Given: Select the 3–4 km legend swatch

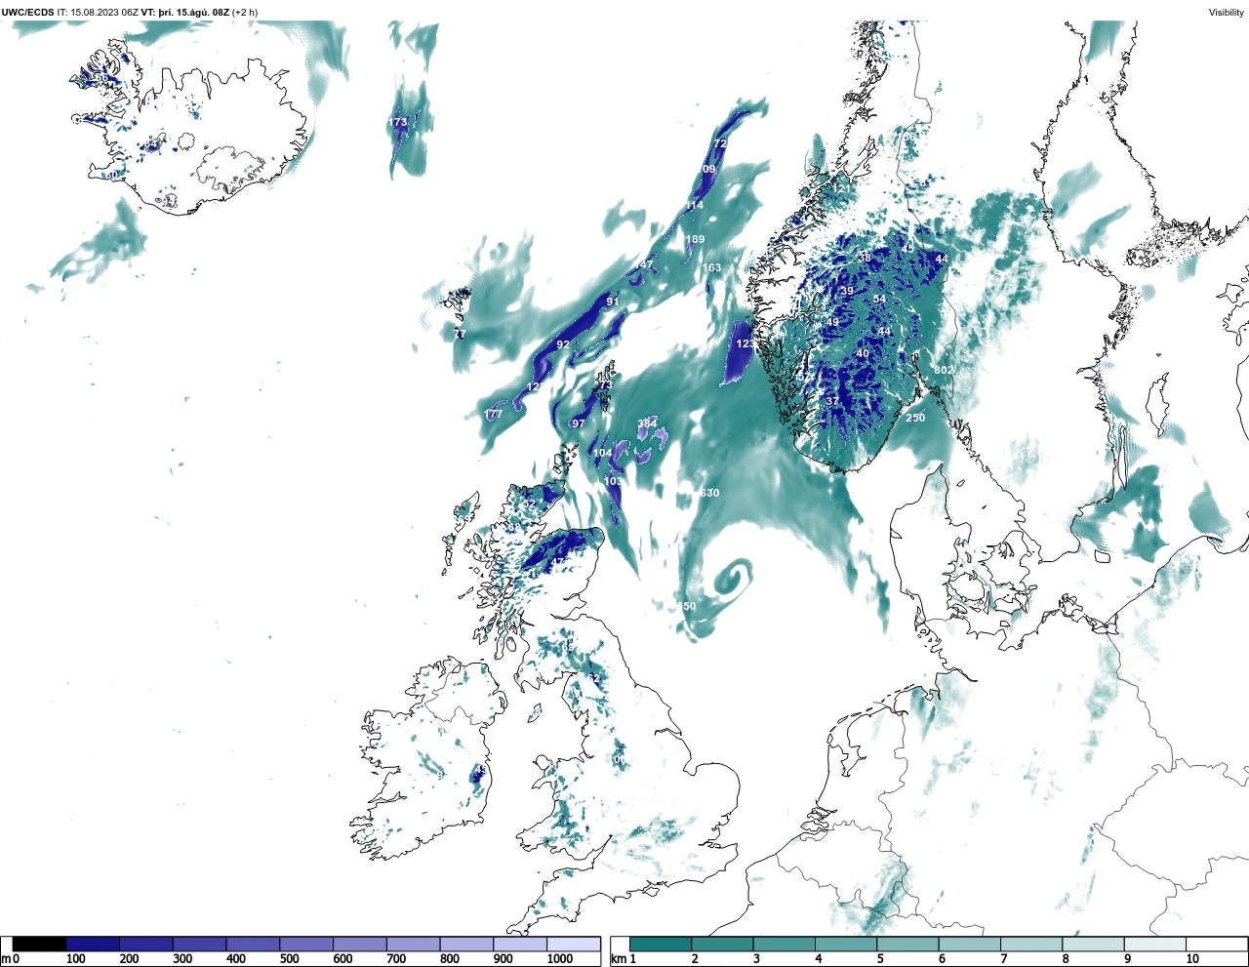Looking at the screenshot, I should 785,945.
